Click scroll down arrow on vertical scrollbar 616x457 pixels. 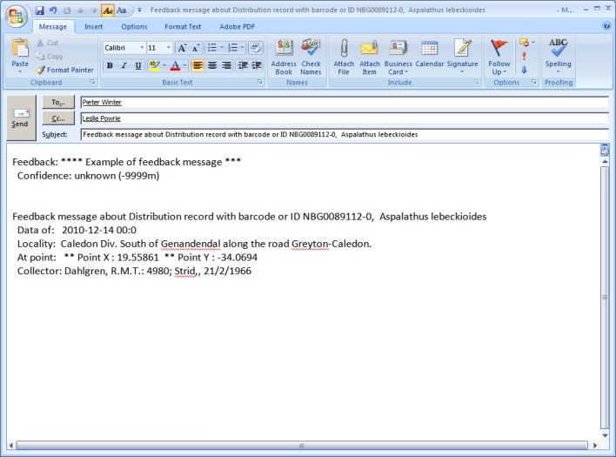(x=605, y=435)
